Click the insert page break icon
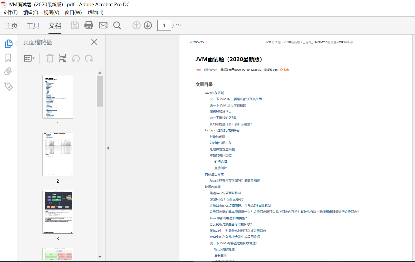This screenshot has height=262, width=415. pyautogui.click(x=63, y=58)
